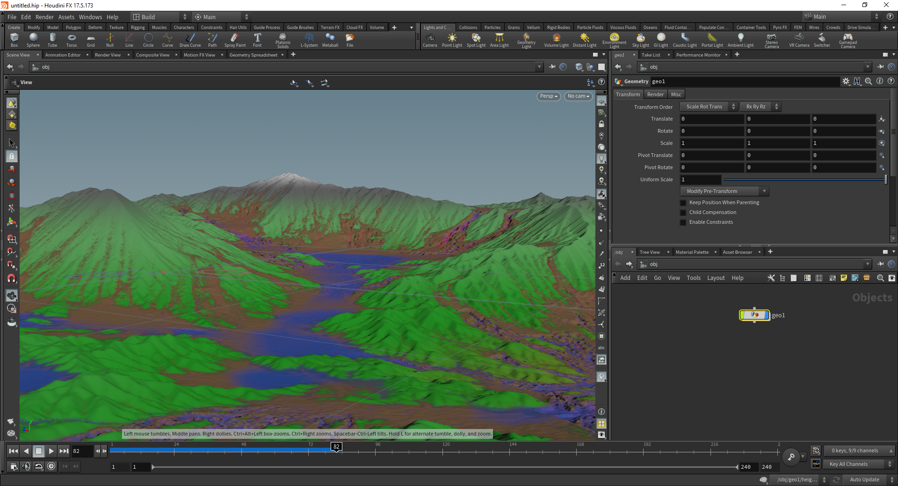
Task: Add an L-System from the shelf
Action: 309,40
